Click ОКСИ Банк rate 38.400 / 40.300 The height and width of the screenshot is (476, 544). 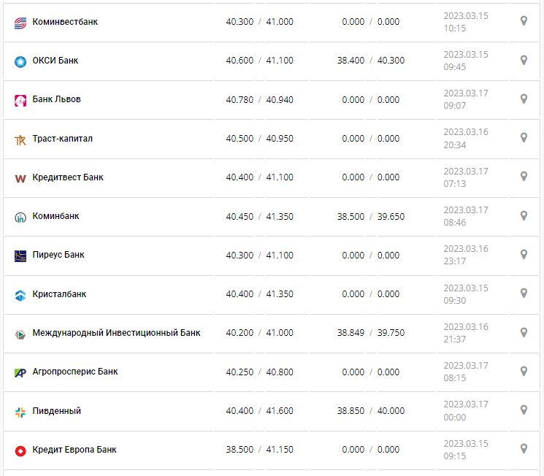(370, 61)
